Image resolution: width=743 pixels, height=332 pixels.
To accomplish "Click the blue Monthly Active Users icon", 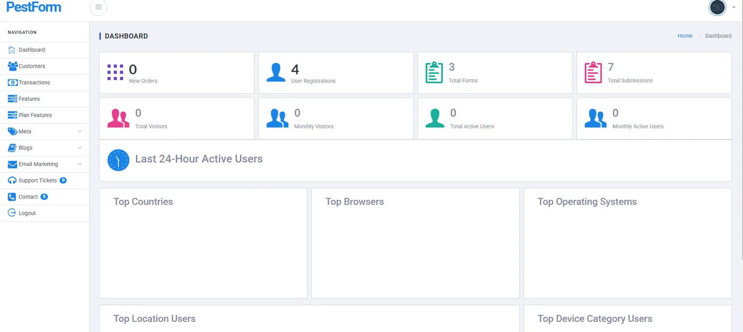I will click(x=595, y=118).
